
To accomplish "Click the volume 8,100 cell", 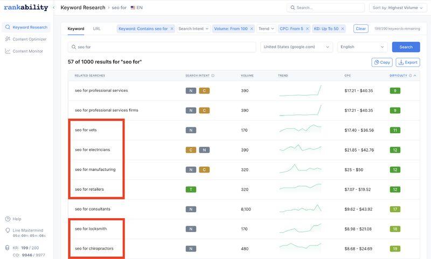I will pyautogui.click(x=246, y=209).
